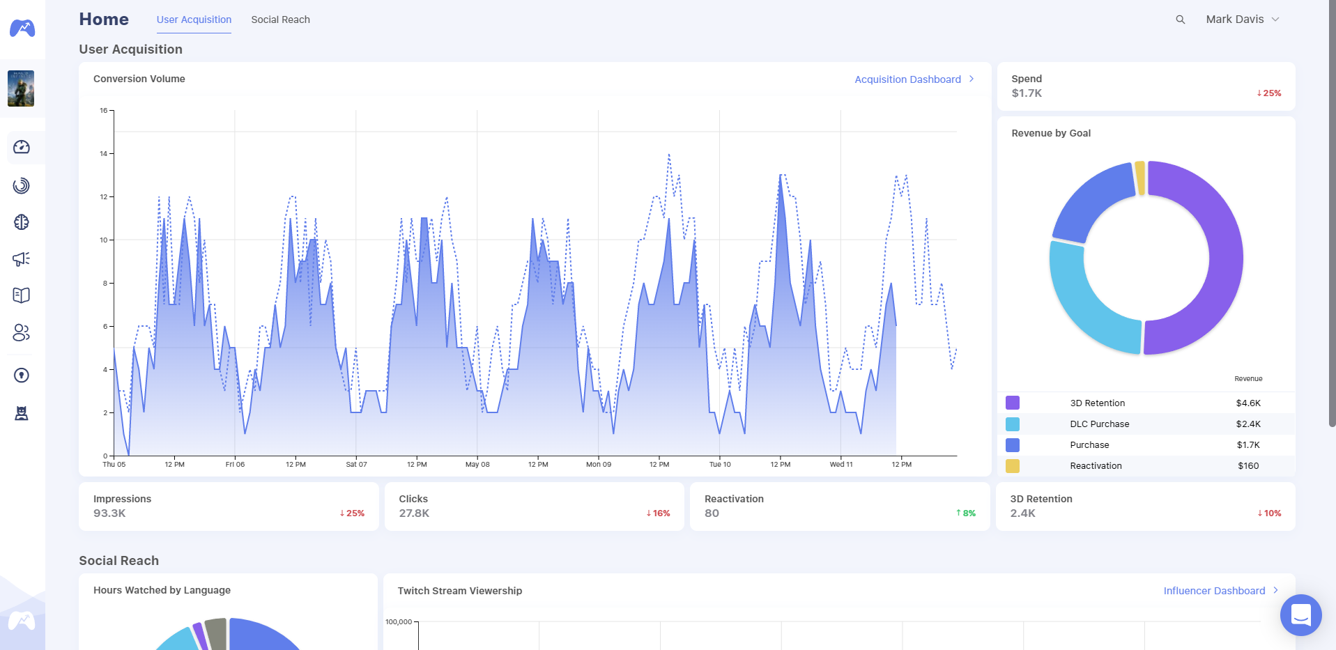The width and height of the screenshot is (1336, 650).
Task: Open the Influencer Dashboard link
Action: tap(1214, 591)
